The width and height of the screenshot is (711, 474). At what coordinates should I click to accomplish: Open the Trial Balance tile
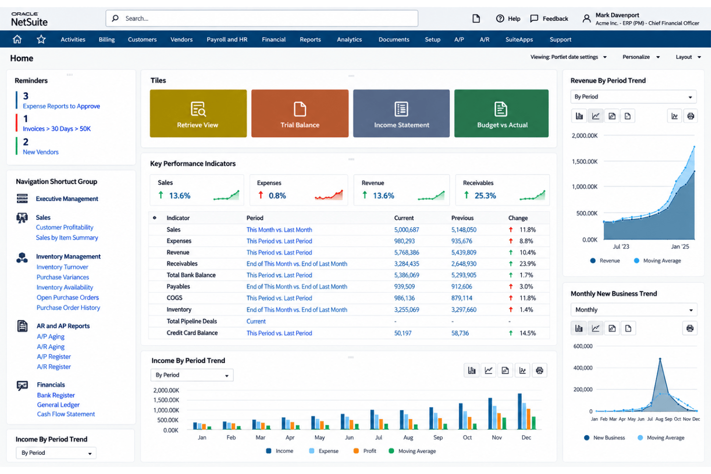click(300, 113)
